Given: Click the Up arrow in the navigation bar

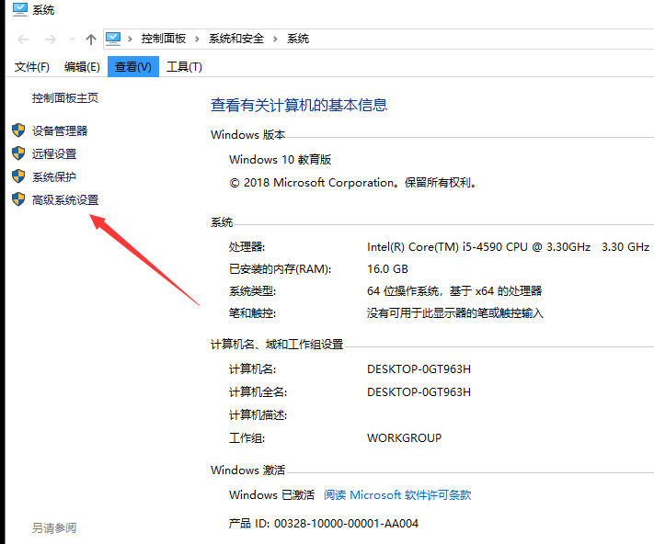Looking at the screenshot, I should click(90, 39).
